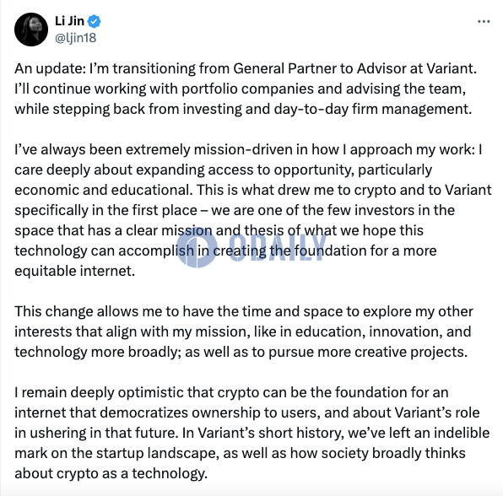This screenshot has width=503, height=496.
Task: Open the tweet's three-dot more options menu
Action: click(x=484, y=22)
